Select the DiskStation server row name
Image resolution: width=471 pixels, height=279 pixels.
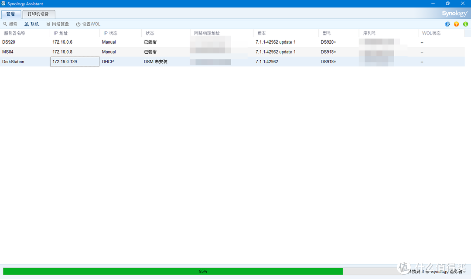point(13,62)
